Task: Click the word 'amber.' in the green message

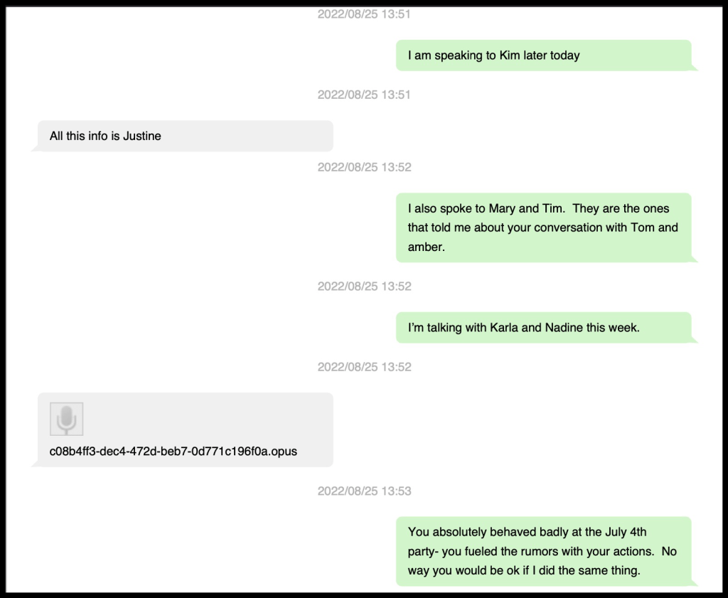Action: tap(427, 247)
